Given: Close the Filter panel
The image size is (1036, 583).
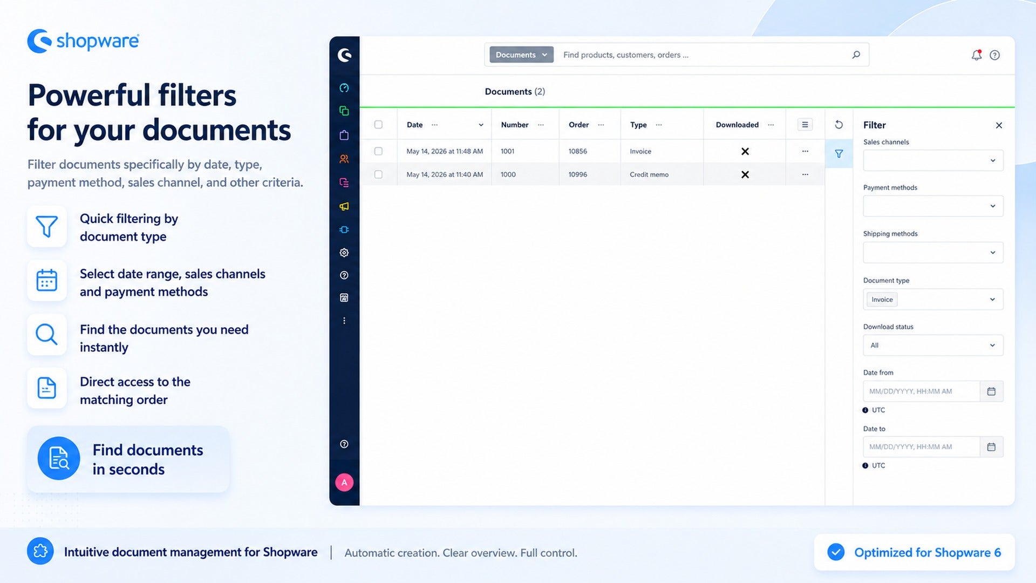Looking at the screenshot, I should tap(999, 125).
